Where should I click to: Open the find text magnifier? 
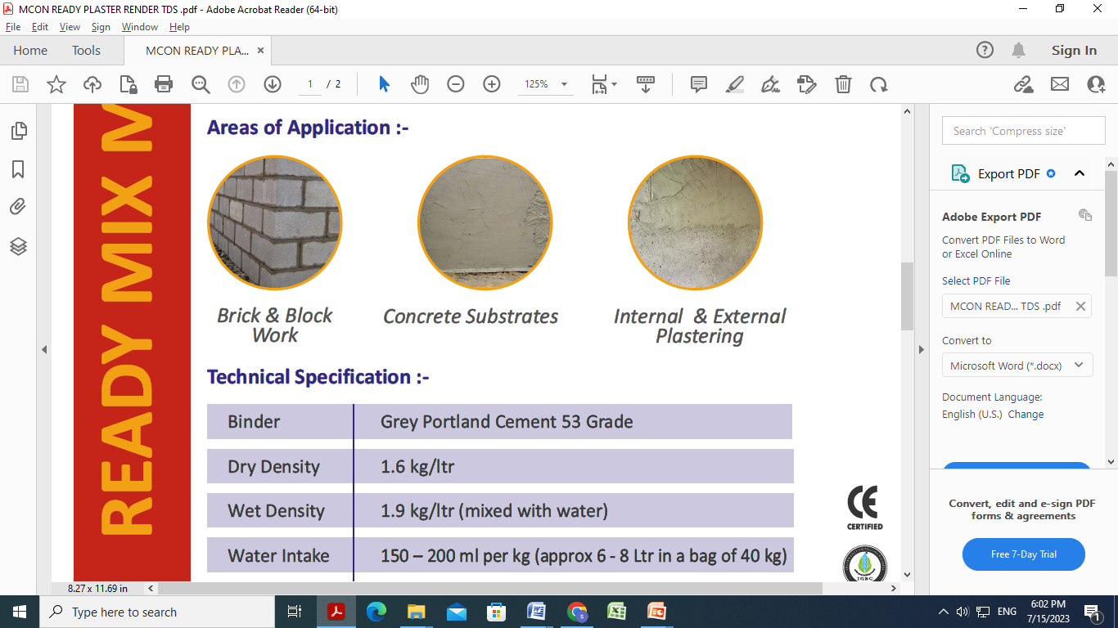point(201,84)
